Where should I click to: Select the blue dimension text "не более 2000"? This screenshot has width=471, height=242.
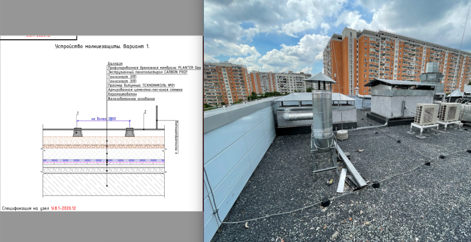coord(103,119)
